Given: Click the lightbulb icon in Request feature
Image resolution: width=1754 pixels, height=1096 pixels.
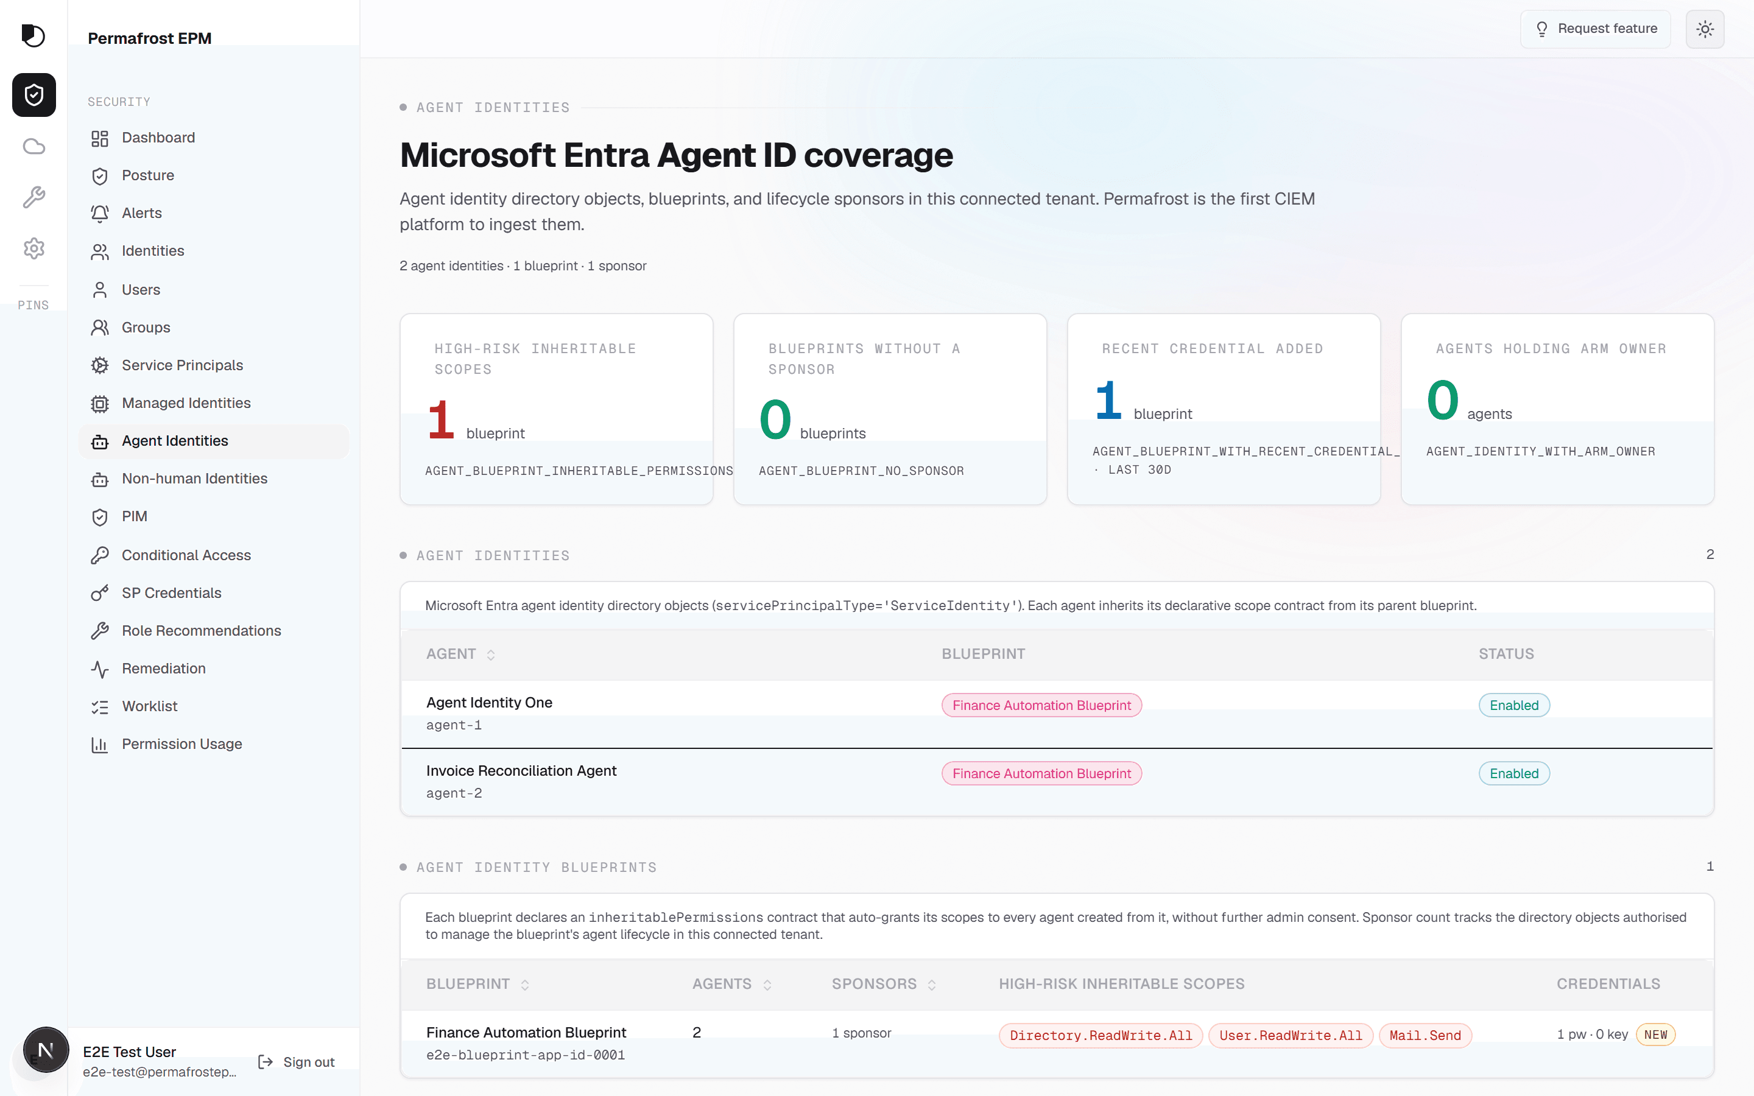Looking at the screenshot, I should pyautogui.click(x=1542, y=29).
